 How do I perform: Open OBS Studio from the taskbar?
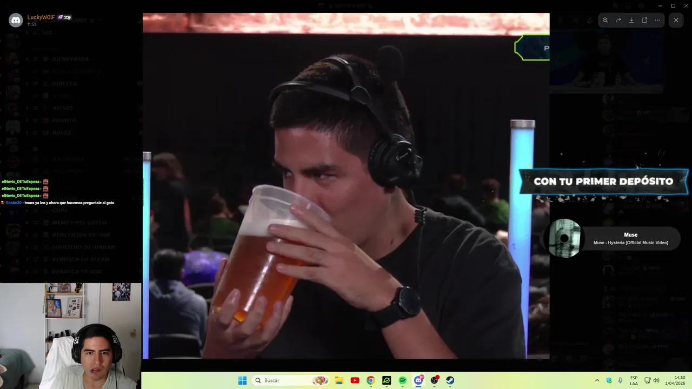point(434,380)
